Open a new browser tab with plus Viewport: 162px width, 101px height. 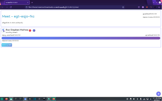coord(32,3)
